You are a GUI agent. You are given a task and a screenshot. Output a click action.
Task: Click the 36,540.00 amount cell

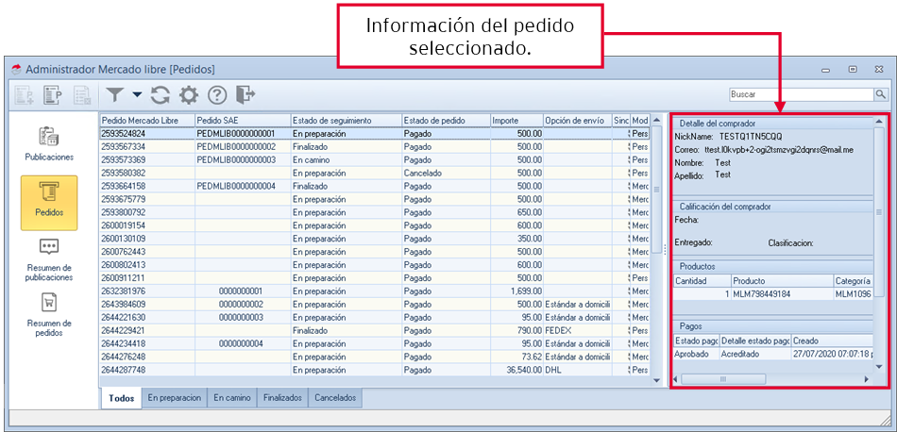pyautogui.click(x=516, y=370)
